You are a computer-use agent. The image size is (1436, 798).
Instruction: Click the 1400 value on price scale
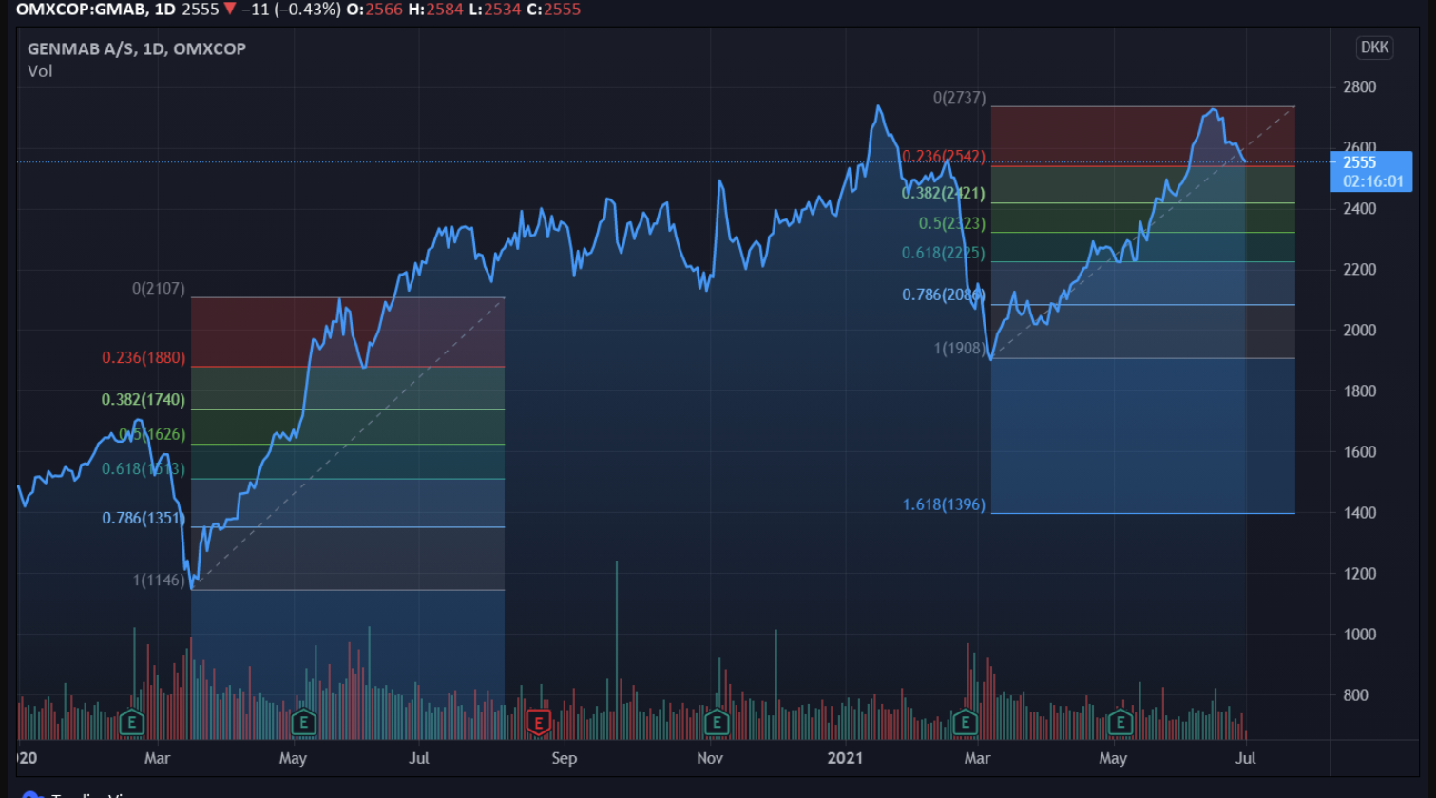pos(1359,513)
